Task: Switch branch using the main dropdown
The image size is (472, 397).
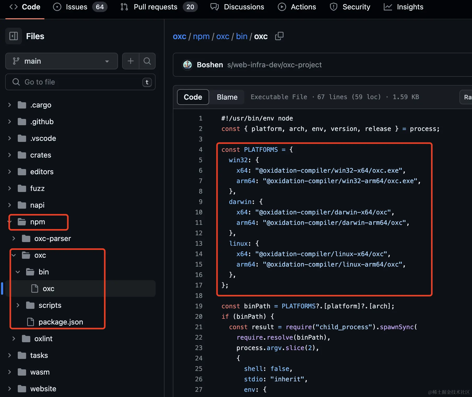Action: 62,61
